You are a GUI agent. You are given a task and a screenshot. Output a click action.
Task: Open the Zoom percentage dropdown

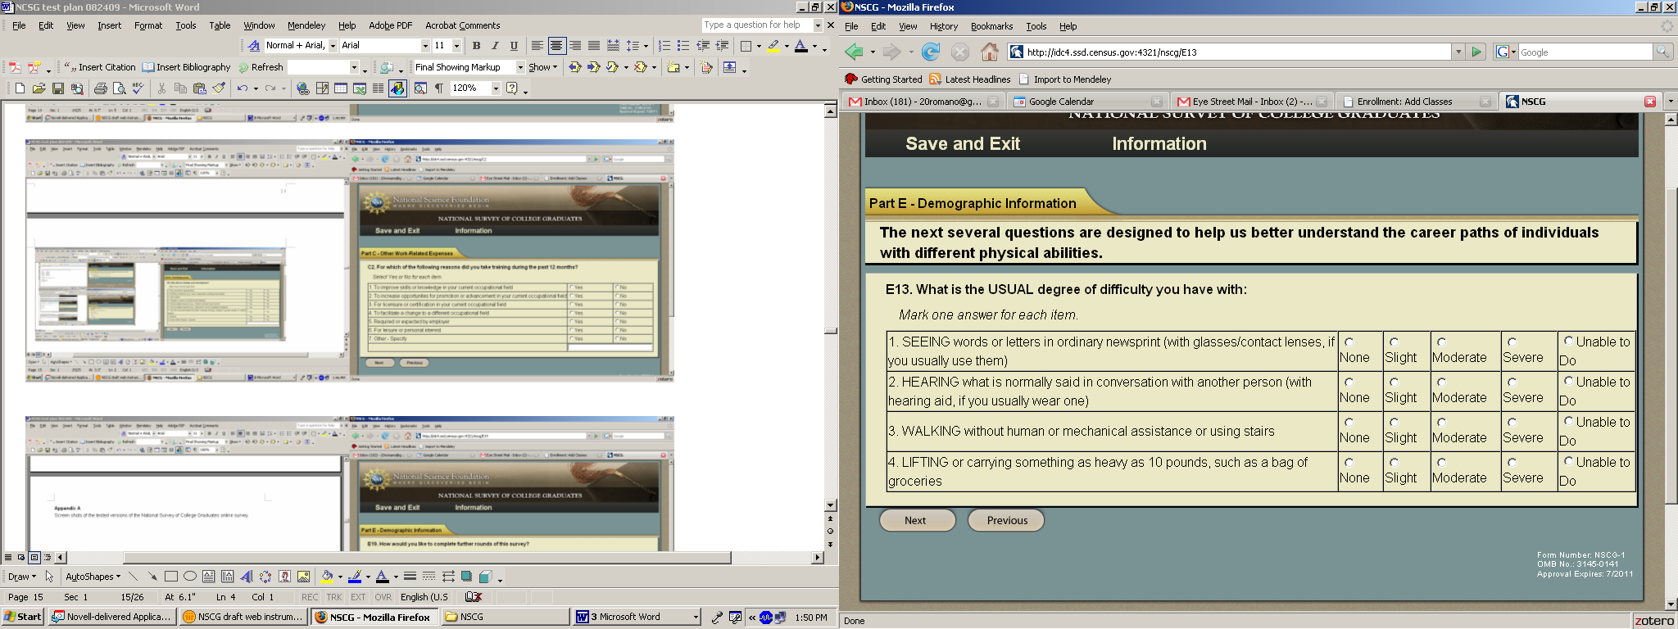coord(496,88)
